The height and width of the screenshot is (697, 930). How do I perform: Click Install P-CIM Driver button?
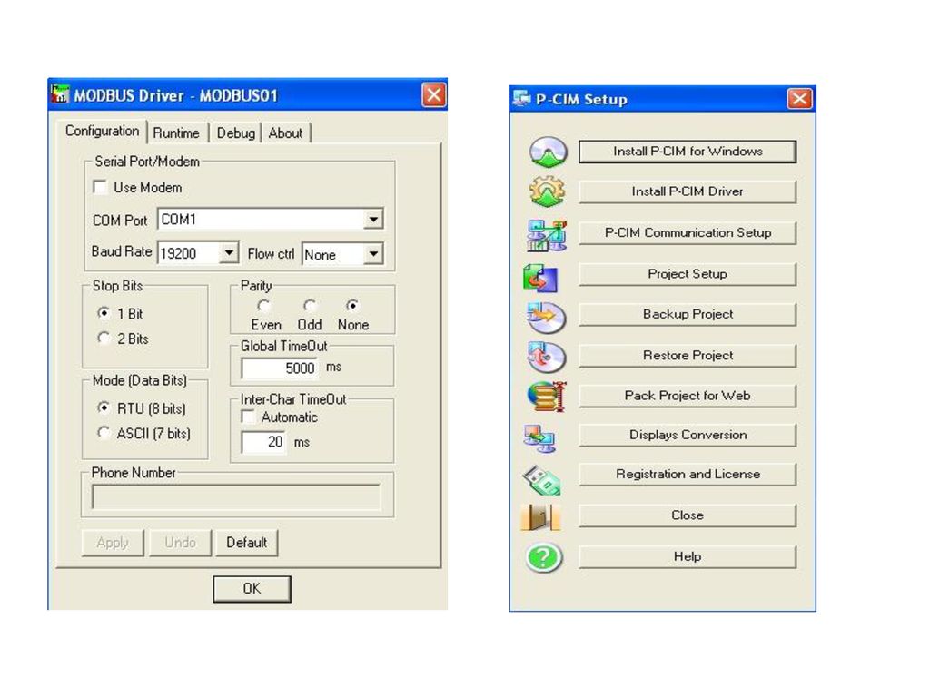(688, 191)
